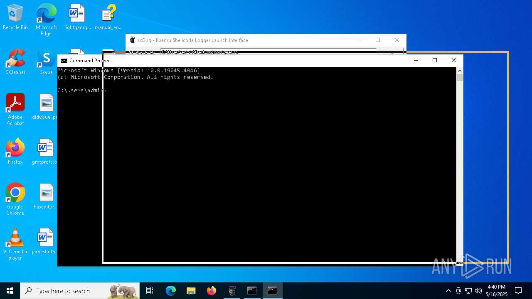This screenshot has height=299, width=532.
Task: Open Microsoft Edge desktop shortcut
Action: (x=46, y=20)
